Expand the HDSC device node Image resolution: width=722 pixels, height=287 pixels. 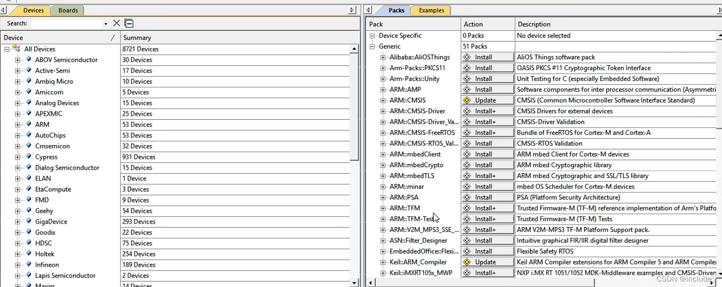point(18,243)
